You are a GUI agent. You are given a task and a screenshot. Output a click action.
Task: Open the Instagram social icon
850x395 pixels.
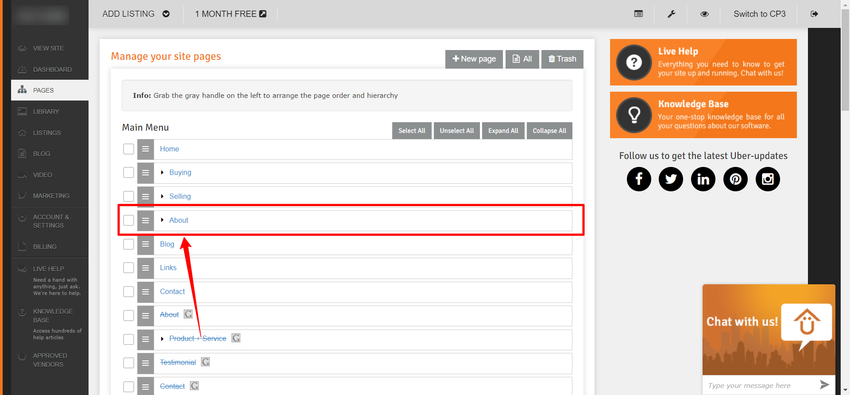[768, 179]
